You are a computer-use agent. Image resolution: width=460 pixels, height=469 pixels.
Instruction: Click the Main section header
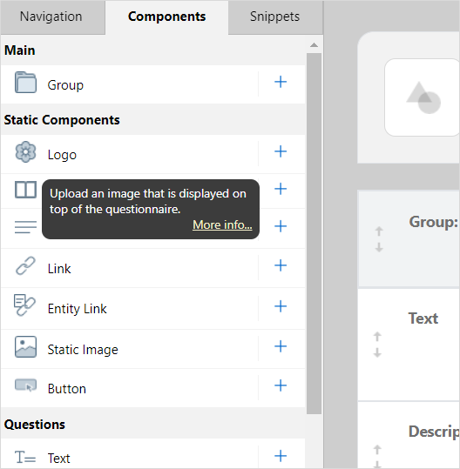point(153,50)
